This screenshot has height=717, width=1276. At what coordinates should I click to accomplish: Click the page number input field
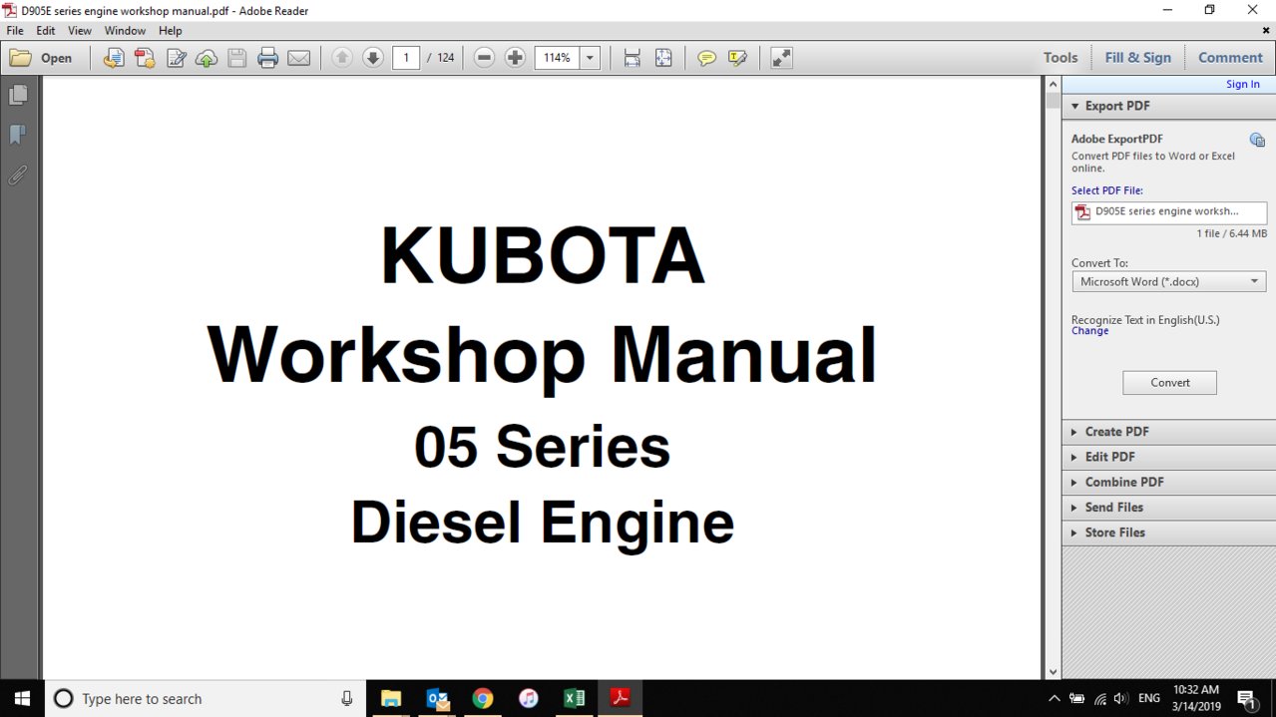click(x=405, y=58)
